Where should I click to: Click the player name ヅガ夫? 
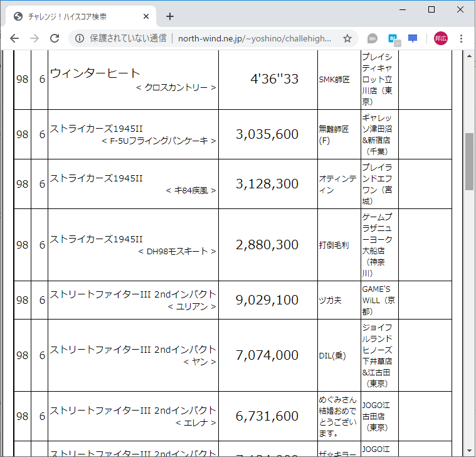pos(331,301)
